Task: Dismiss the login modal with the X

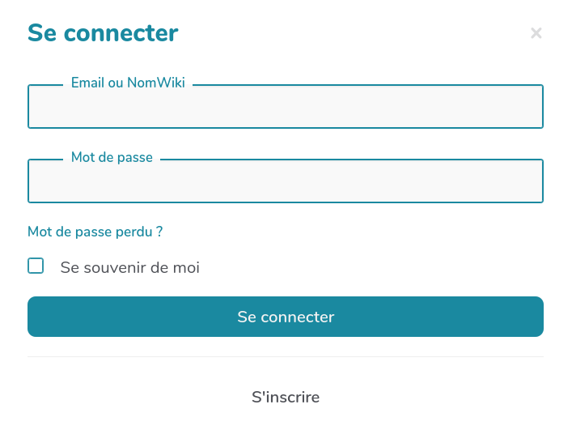Action: click(x=536, y=33)
